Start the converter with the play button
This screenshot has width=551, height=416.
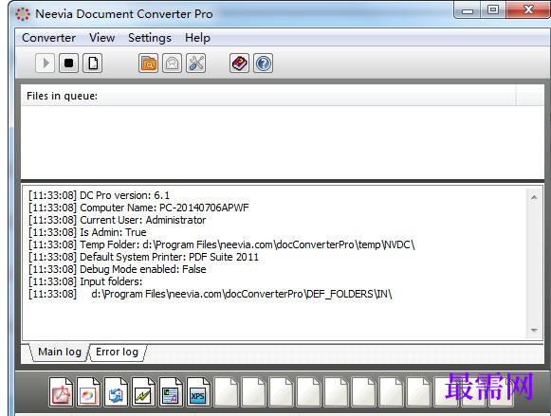click(45, 63)
